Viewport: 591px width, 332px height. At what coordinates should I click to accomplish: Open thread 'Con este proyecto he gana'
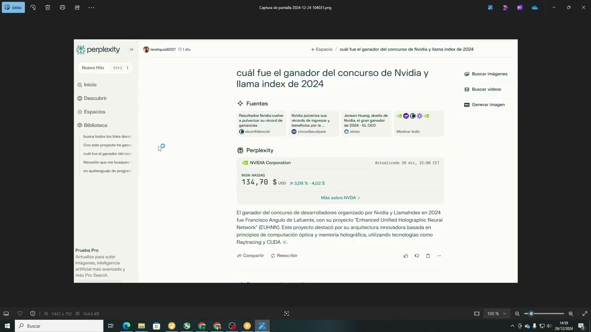point(108,145)
